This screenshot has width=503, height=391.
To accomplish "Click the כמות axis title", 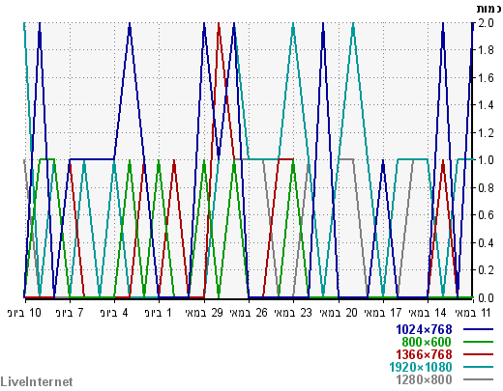I will (x=489, y=9).
